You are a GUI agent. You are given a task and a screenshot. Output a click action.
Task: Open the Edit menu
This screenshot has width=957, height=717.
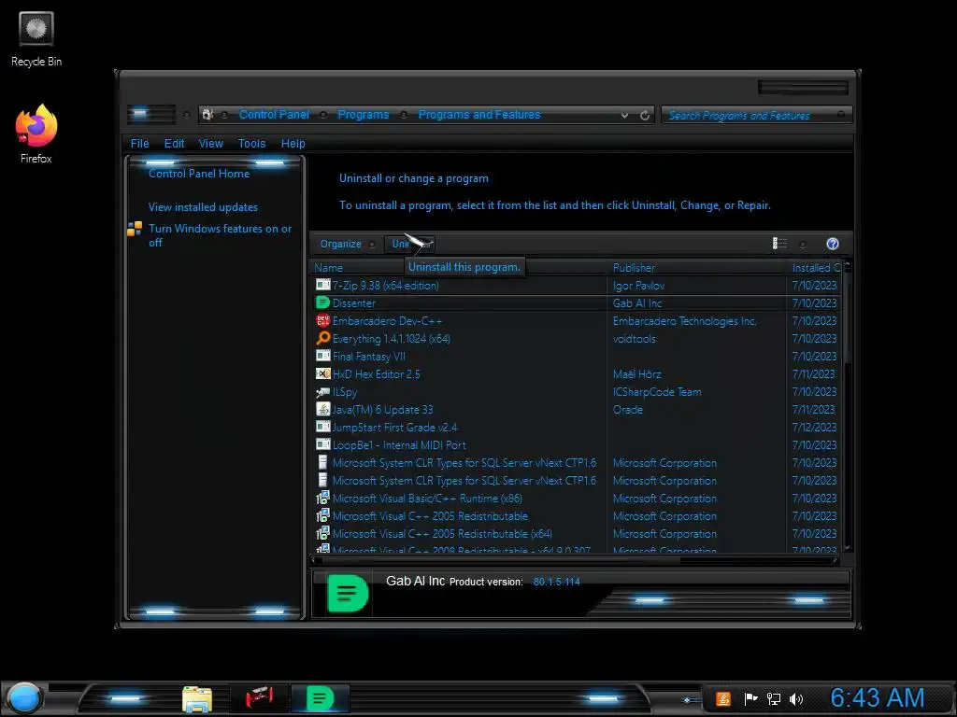[x=174, y=143]
